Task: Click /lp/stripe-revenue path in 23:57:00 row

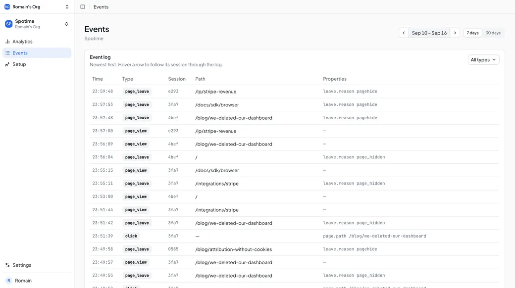Action: tap(216, 131)
